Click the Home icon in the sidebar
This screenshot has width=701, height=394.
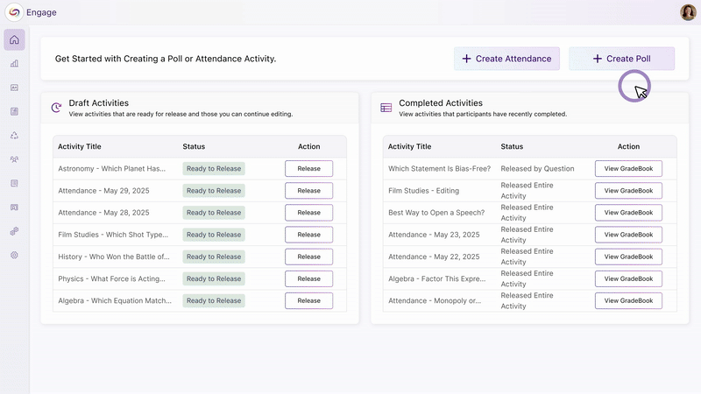14,39
